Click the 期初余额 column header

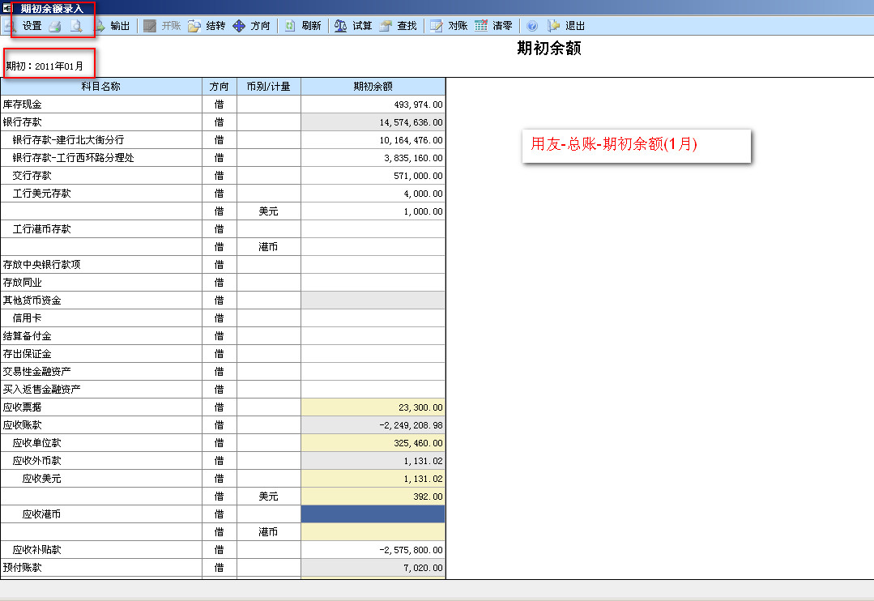point(373,87)
